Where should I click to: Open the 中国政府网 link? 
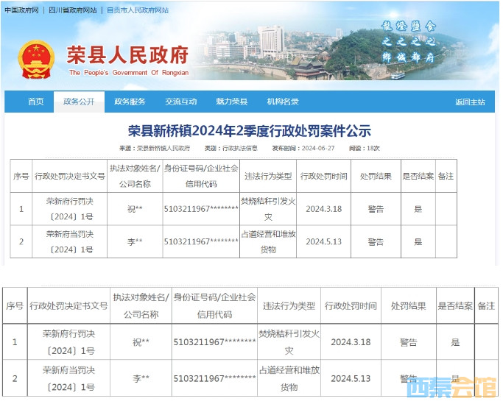20,10
